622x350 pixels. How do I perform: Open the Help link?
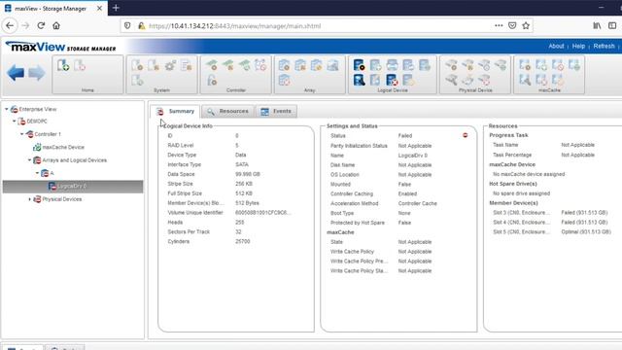point(578,46)
